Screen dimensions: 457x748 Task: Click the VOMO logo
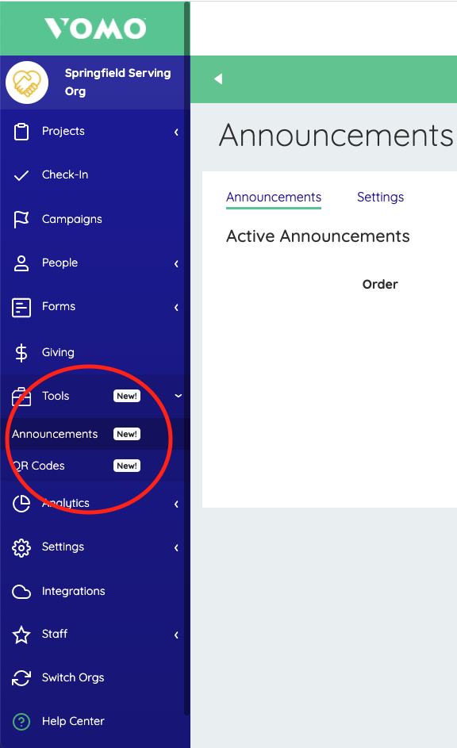(x=95, y=29)
